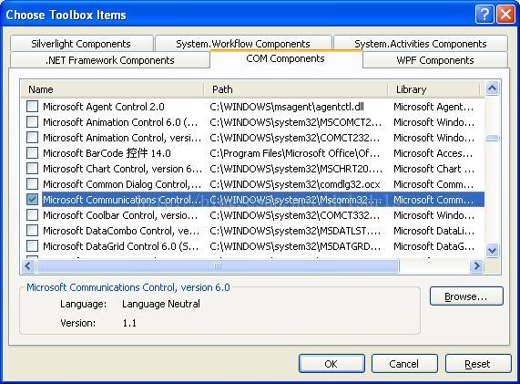Check Microsoft Animation Control 6.0 checkbox

32,122
